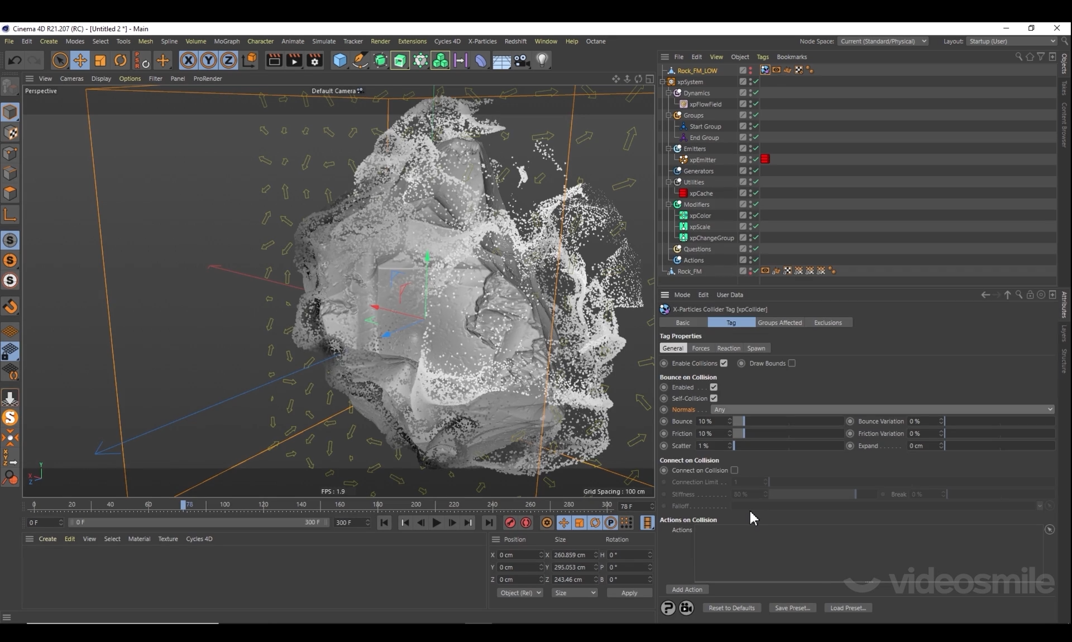Select the Rotate tool
Viewport: 1072px width, 642px height.
tap(120, 60)
